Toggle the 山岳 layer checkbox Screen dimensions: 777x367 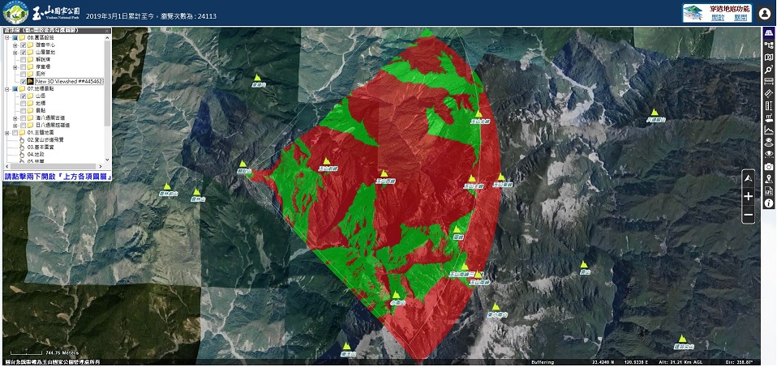[23, 96]
